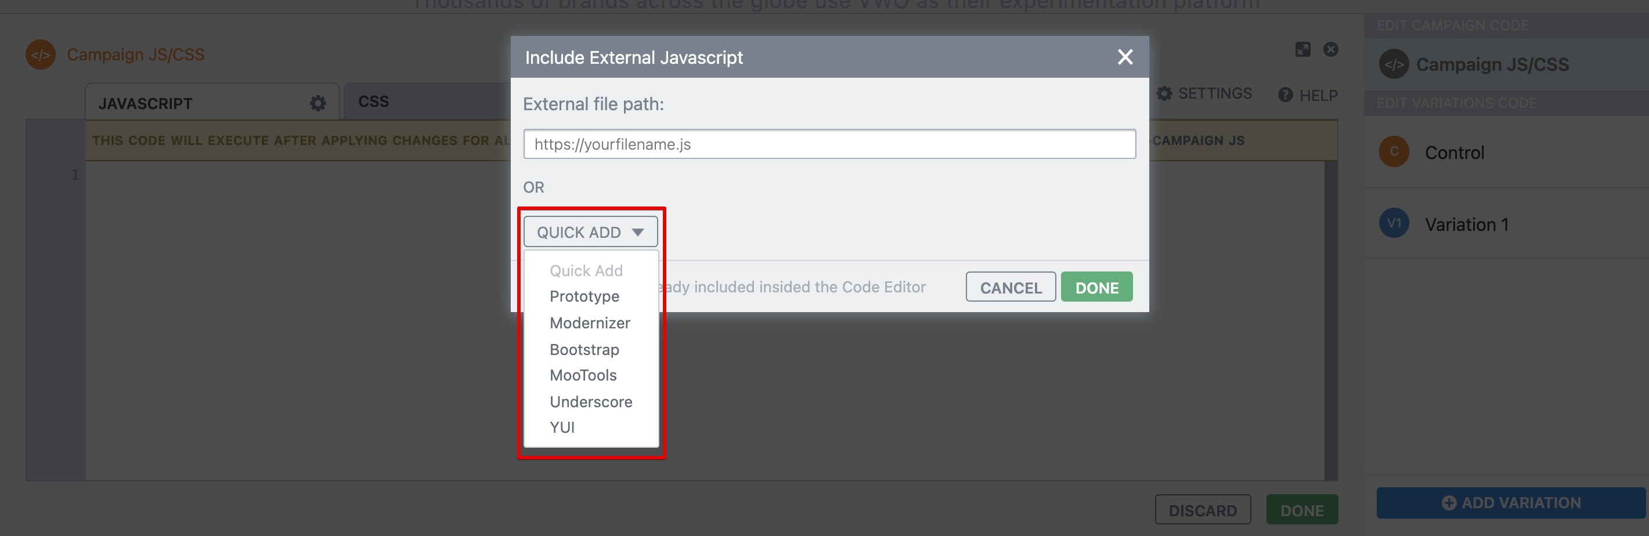
Task: Close the Include External Javascript dialog
Action: click(x=1125, y=57)
